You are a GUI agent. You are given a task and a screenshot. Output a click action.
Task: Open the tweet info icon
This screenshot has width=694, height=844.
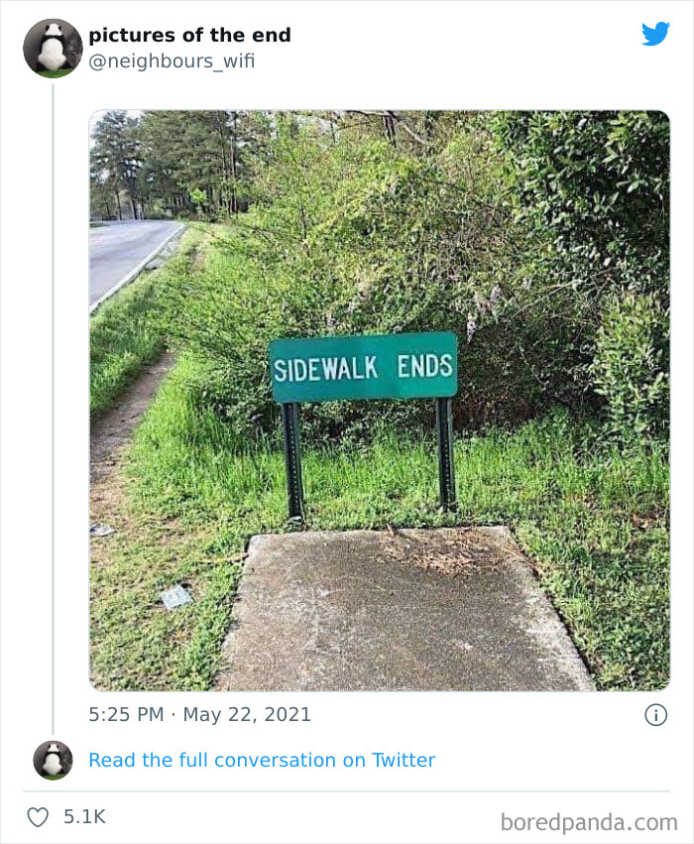coord(655,714)
